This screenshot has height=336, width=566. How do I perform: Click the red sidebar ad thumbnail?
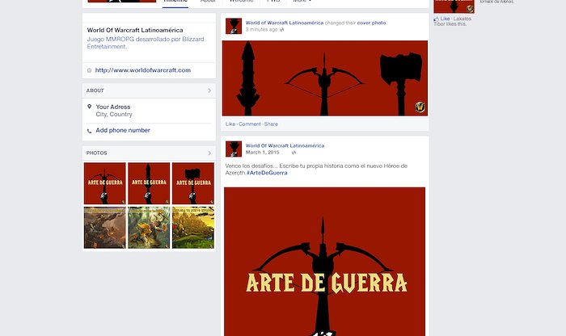pos(454,6)
